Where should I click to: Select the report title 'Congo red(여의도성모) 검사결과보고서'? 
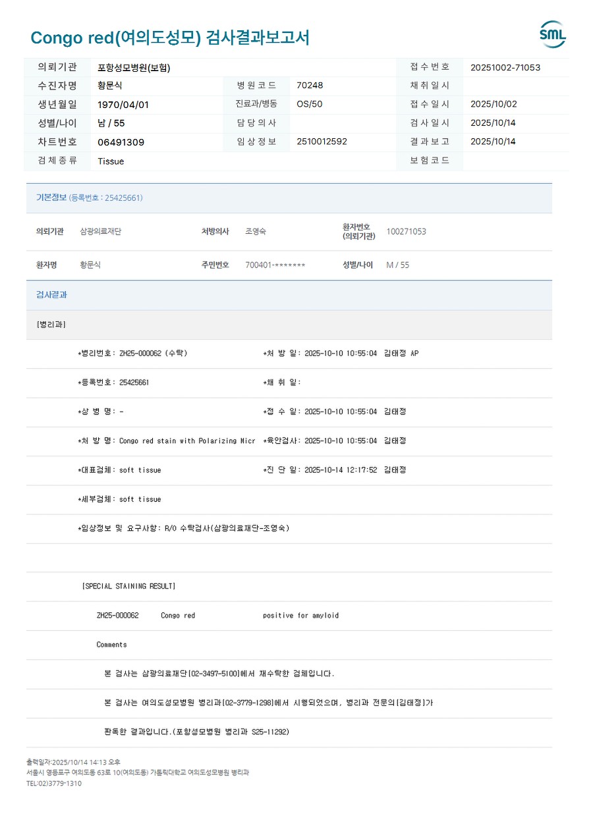pyautogui.click(x=170, y=38)
